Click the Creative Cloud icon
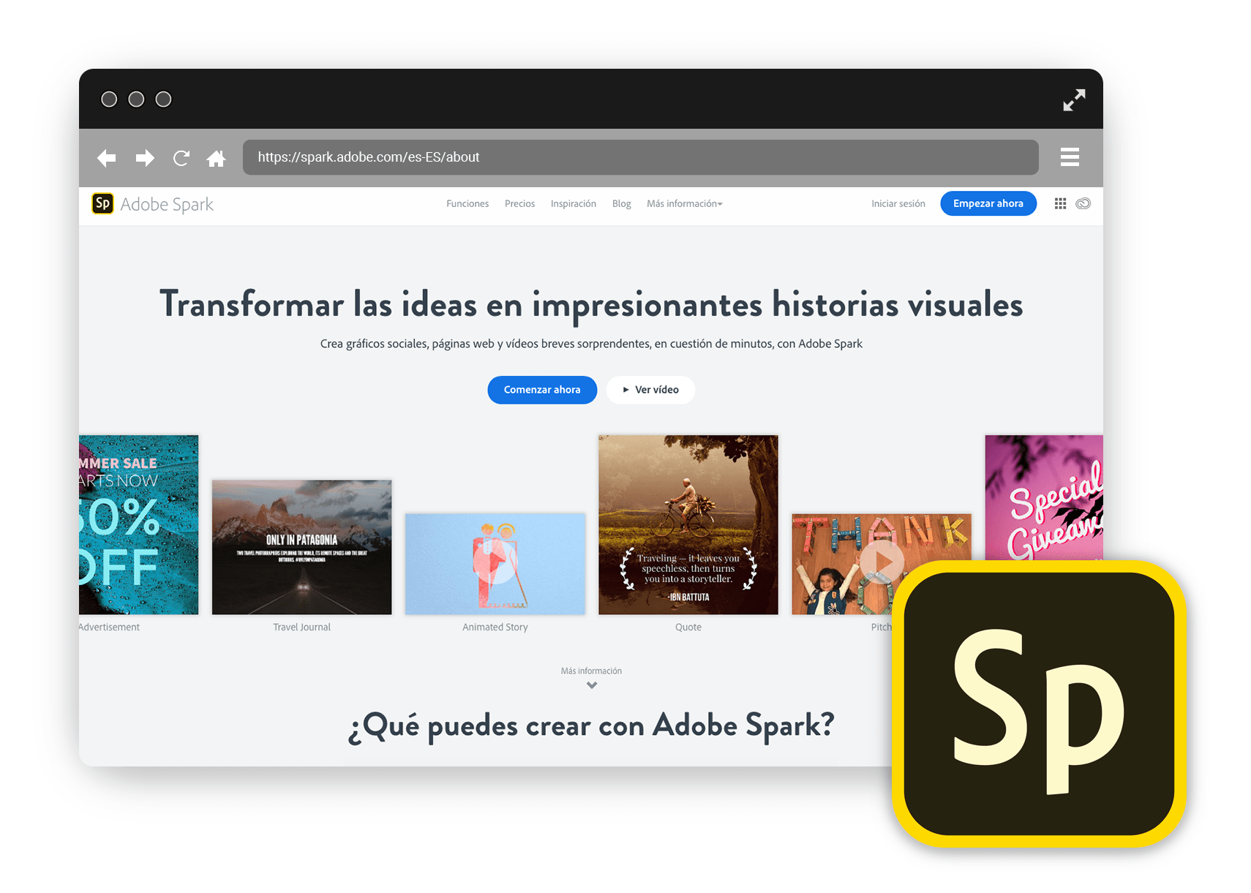1251x893 pixels. tap(1083, 203)
